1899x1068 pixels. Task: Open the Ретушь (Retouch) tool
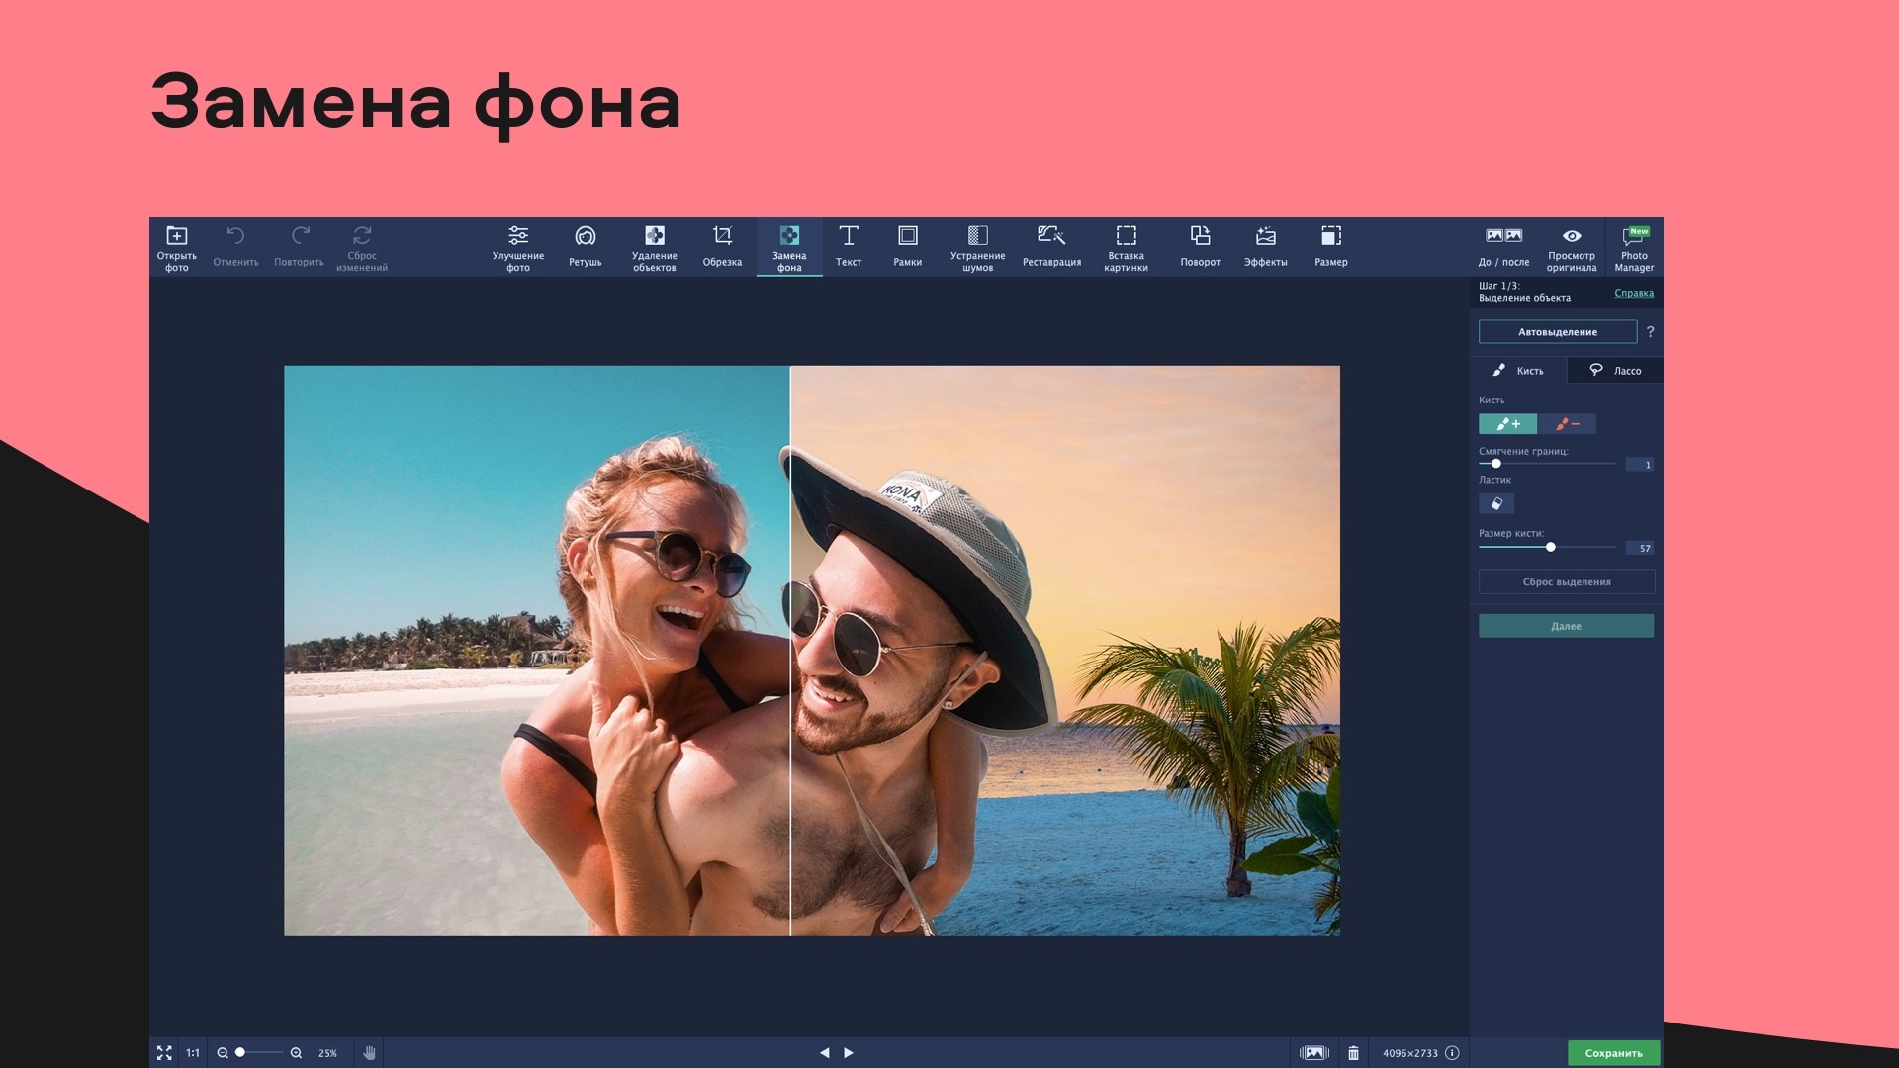tap(585, 245)
